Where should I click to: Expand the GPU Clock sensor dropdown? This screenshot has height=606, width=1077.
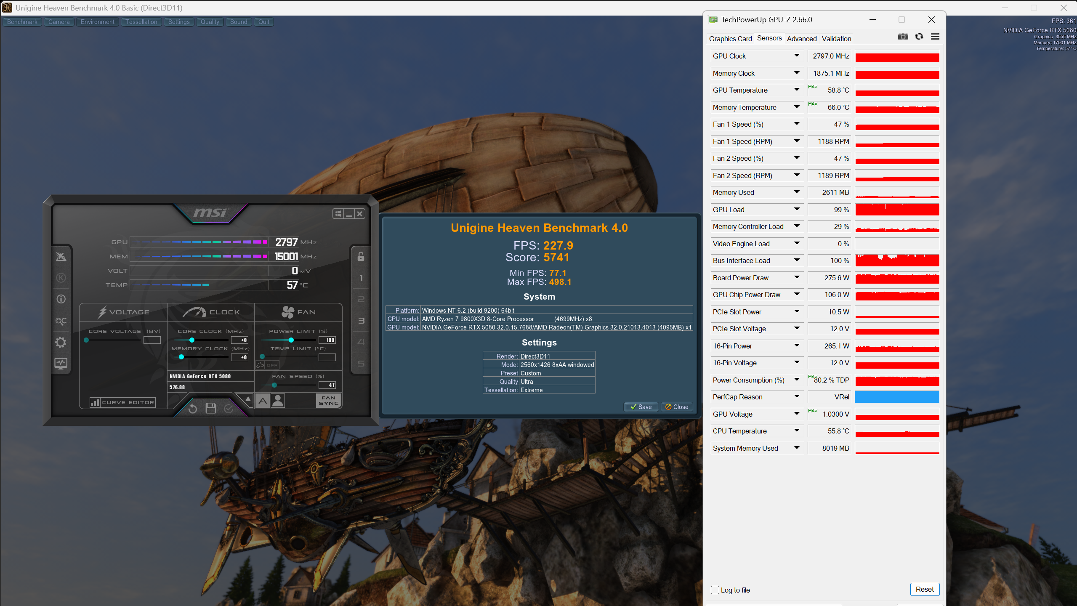pyautogui.click(x=797, y=56)
